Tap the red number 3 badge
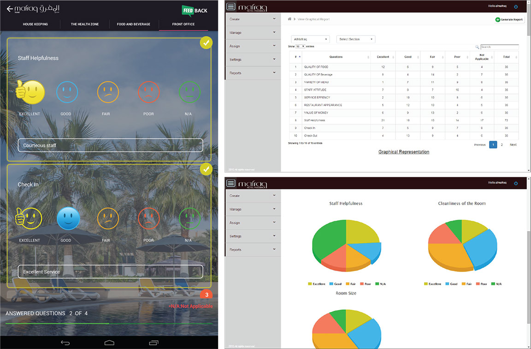This screenshot has height=349, width=531. pos(206,295)
